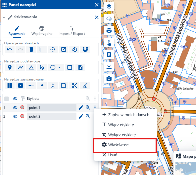
Task: Check the select-all checkbox in list header
Action: click(x=7, y=99)
